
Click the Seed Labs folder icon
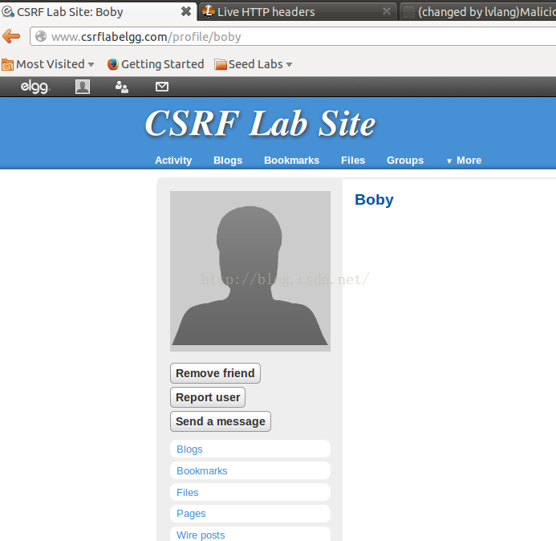(221, 64)
